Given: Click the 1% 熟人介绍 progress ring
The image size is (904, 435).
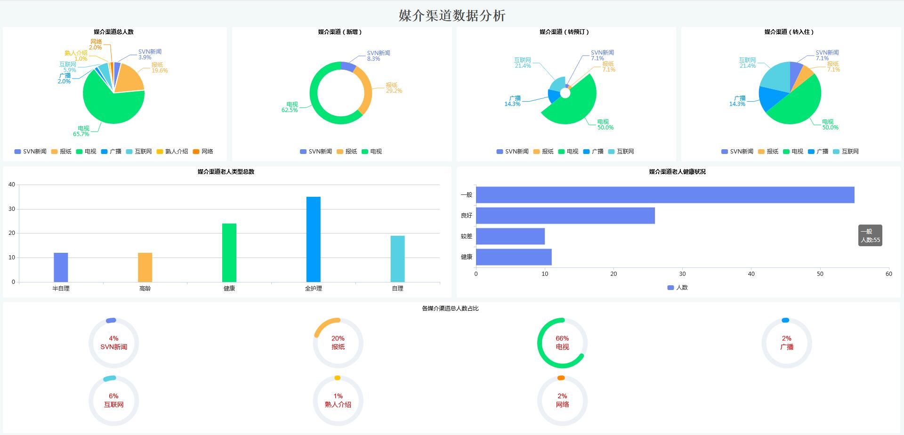Looking at the screenshot, I should [x=338, y=401].
